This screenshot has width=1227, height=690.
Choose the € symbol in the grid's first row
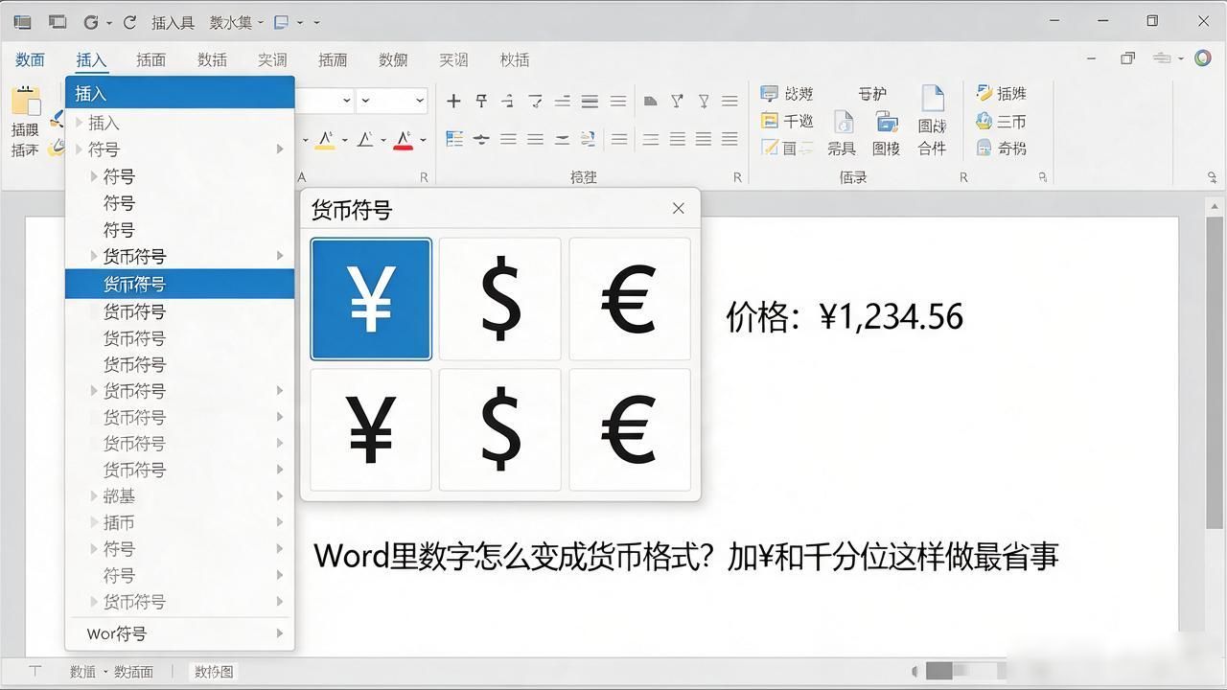[630, 299]
